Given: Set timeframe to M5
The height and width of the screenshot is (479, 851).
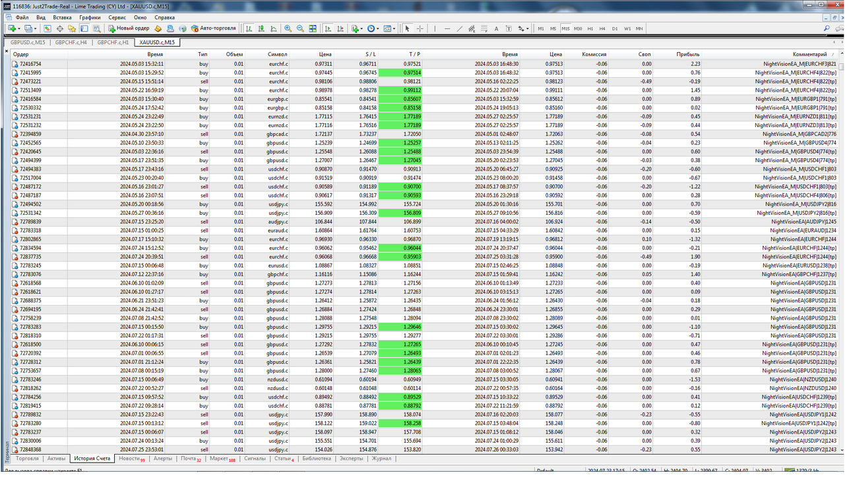Looking at the screenshot, I should (553, 28).
